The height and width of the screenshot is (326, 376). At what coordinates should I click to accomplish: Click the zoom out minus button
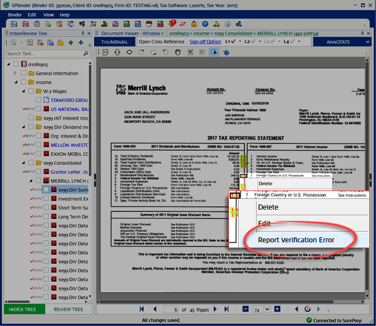click(245, 309)
